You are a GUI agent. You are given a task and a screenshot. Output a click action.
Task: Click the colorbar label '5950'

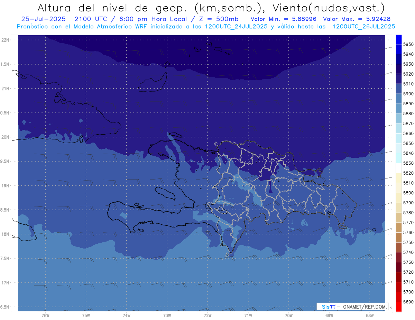click(408, 44)
